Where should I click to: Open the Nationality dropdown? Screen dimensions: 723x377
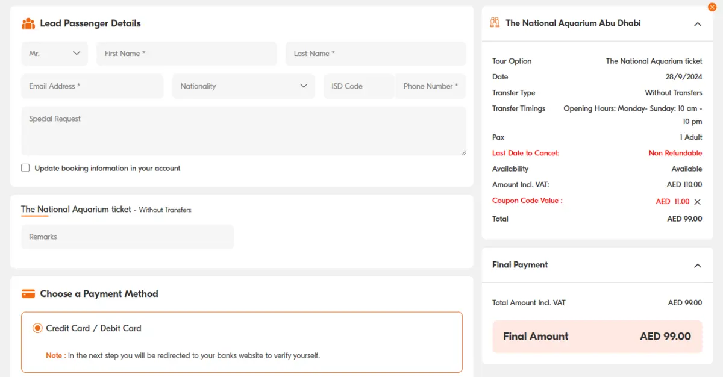(x=243, y=86)
